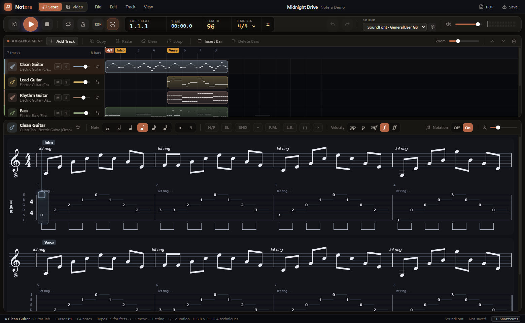Solo the Clean Guitar track
The image size is (525, 323).
[x=66, y=67]
